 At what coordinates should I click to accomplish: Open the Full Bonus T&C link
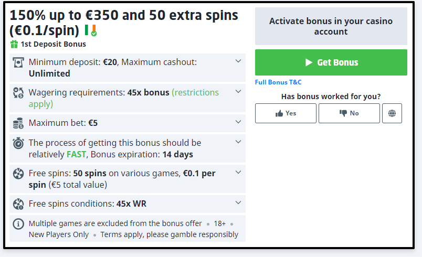(x=278, y=82)
